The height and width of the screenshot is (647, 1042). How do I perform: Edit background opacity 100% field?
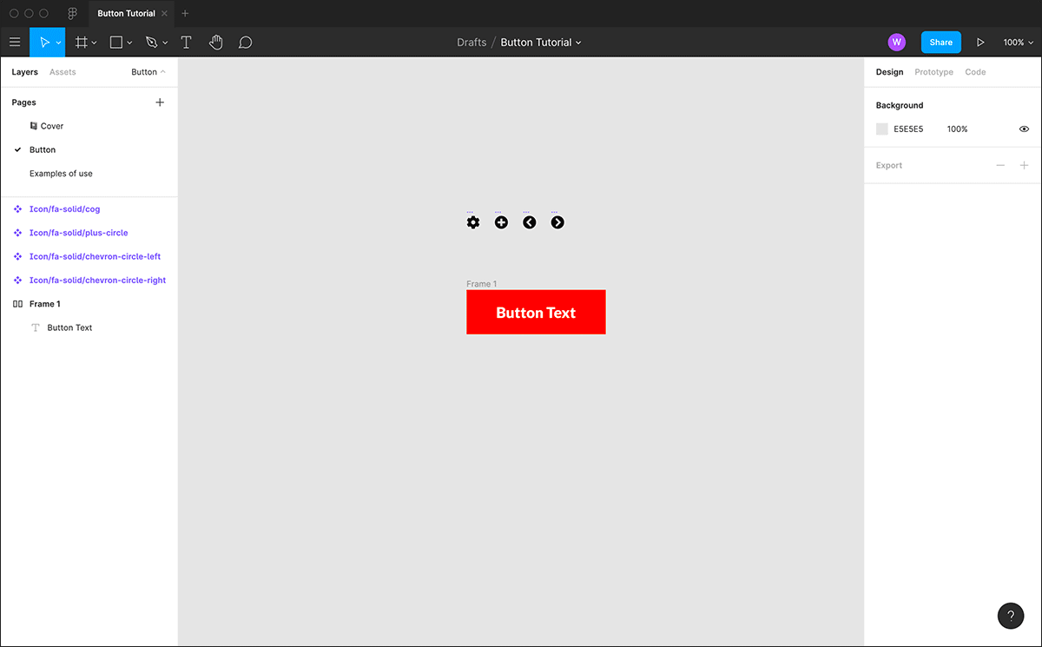pos(957,129)
